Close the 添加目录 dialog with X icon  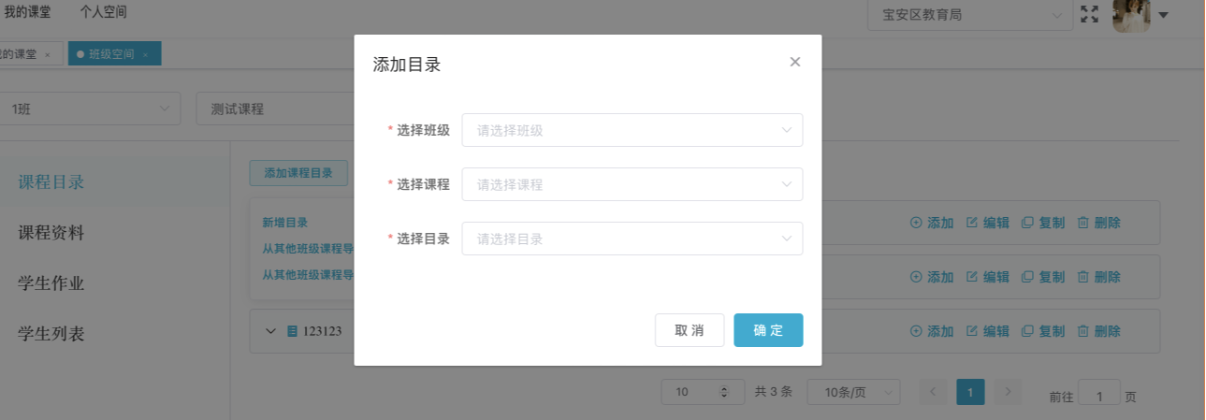[x=795, y=62]
